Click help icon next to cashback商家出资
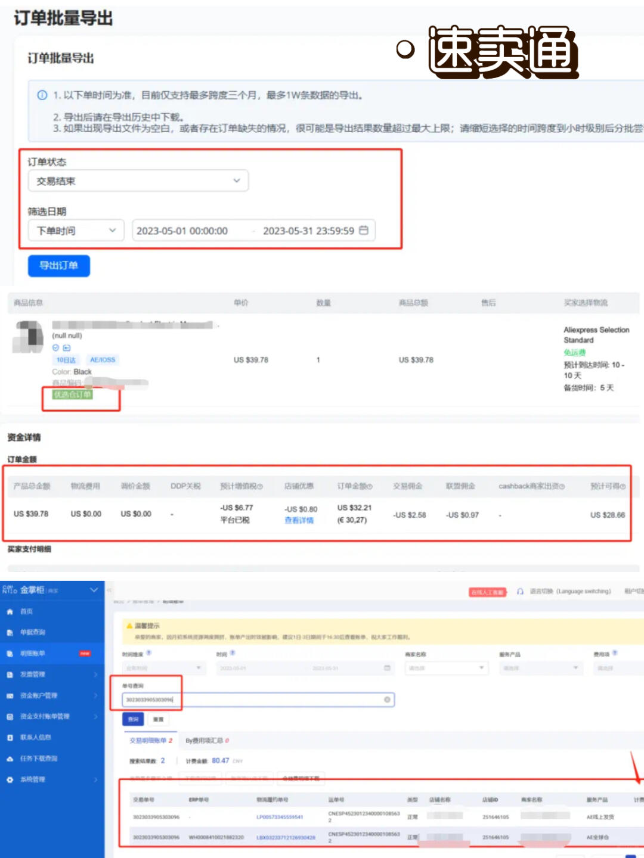This screenshot has width=644, height=858. pos(562,487)
